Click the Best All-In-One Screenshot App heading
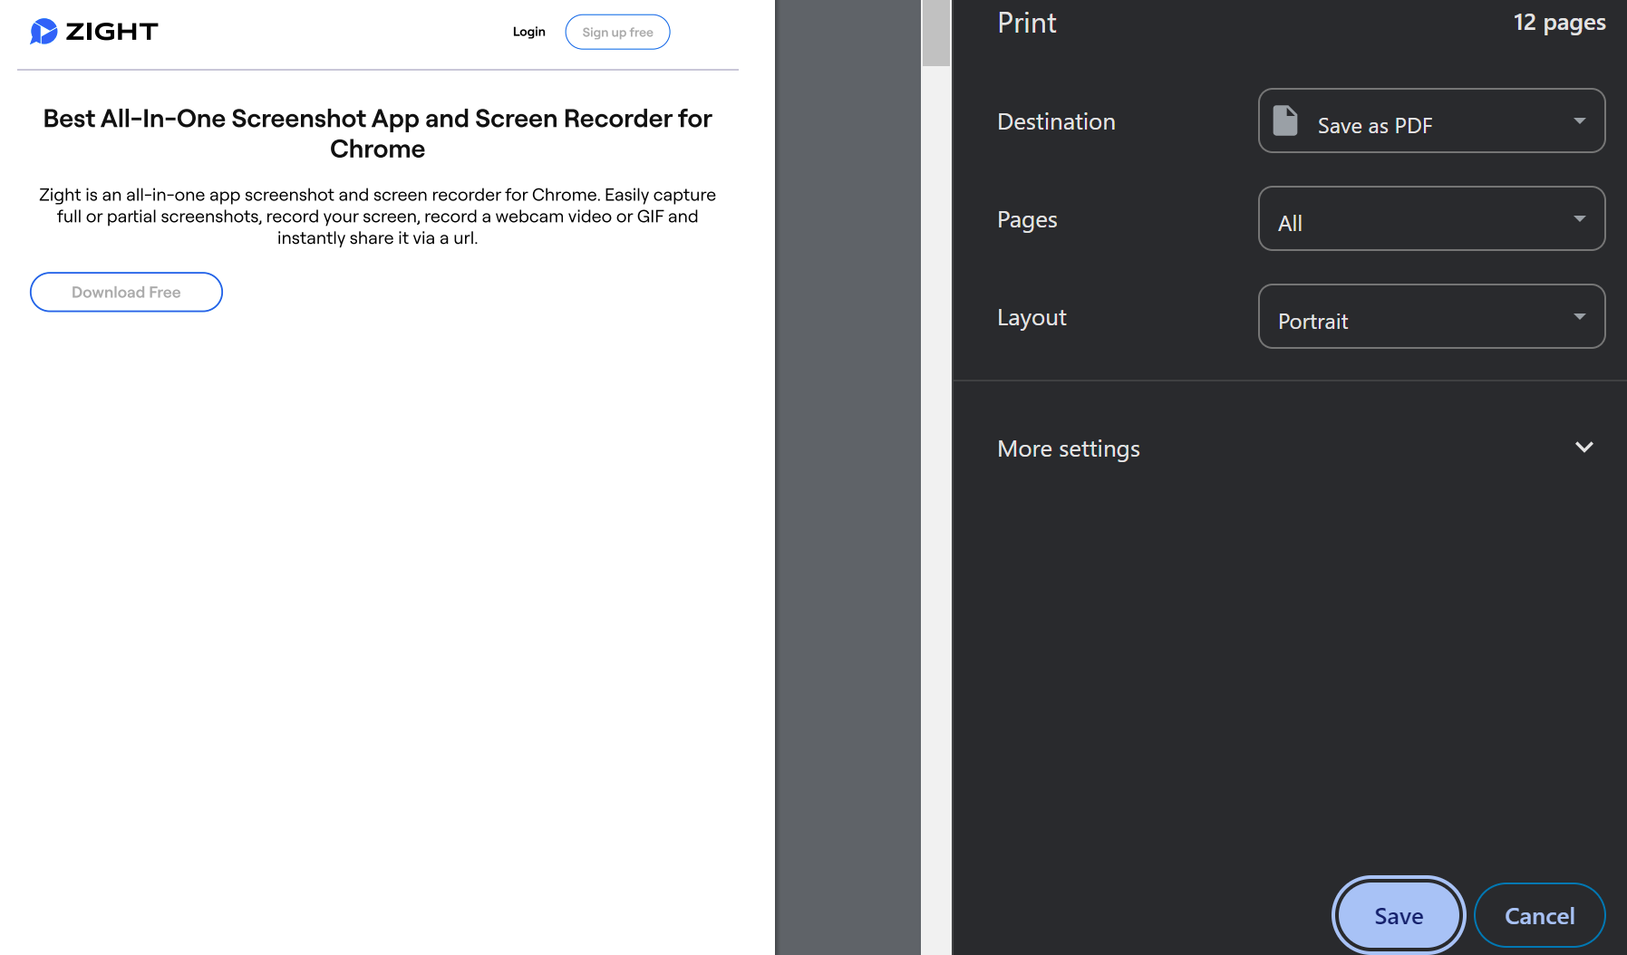1627x955 pixels. pyautogui.click(x=377, y=133)
